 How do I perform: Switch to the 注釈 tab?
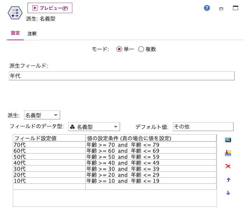32,33
